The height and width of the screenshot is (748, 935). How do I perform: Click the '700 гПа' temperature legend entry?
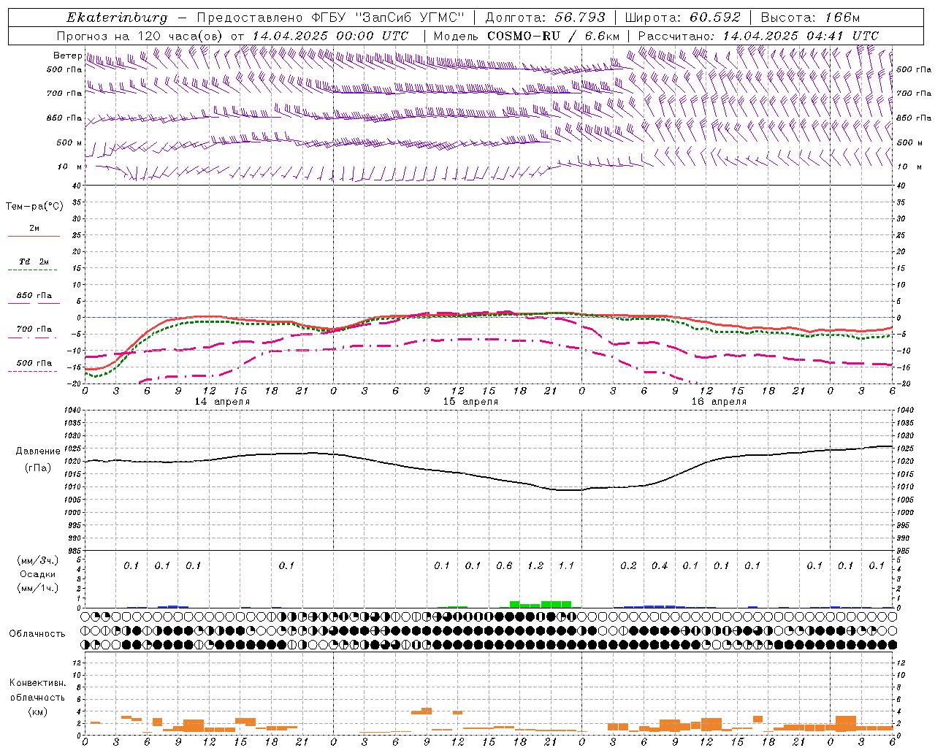tap(34, 329)
